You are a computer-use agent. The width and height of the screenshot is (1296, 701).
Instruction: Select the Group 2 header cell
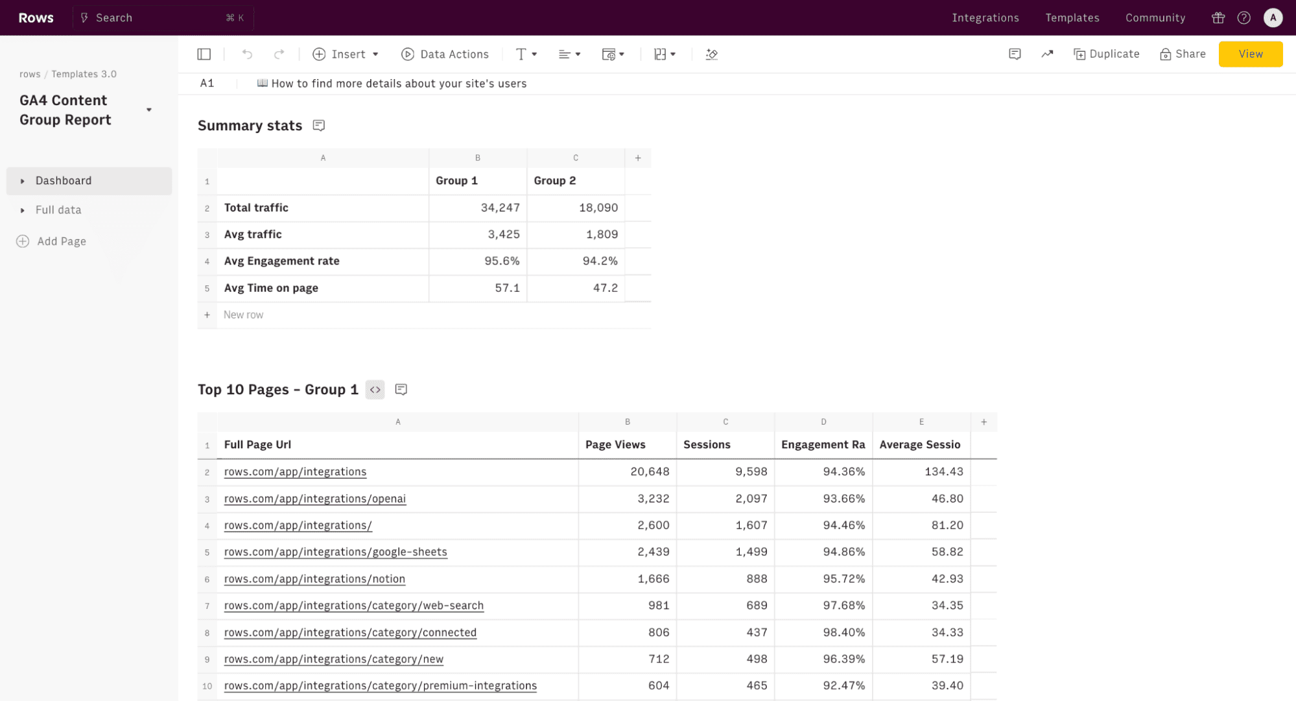click(576, 181)
